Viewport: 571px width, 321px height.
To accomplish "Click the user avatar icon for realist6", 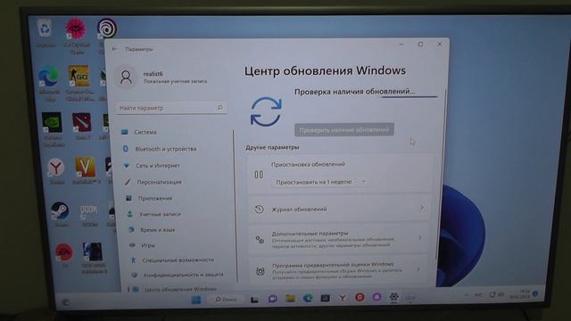I will [126, 78].
